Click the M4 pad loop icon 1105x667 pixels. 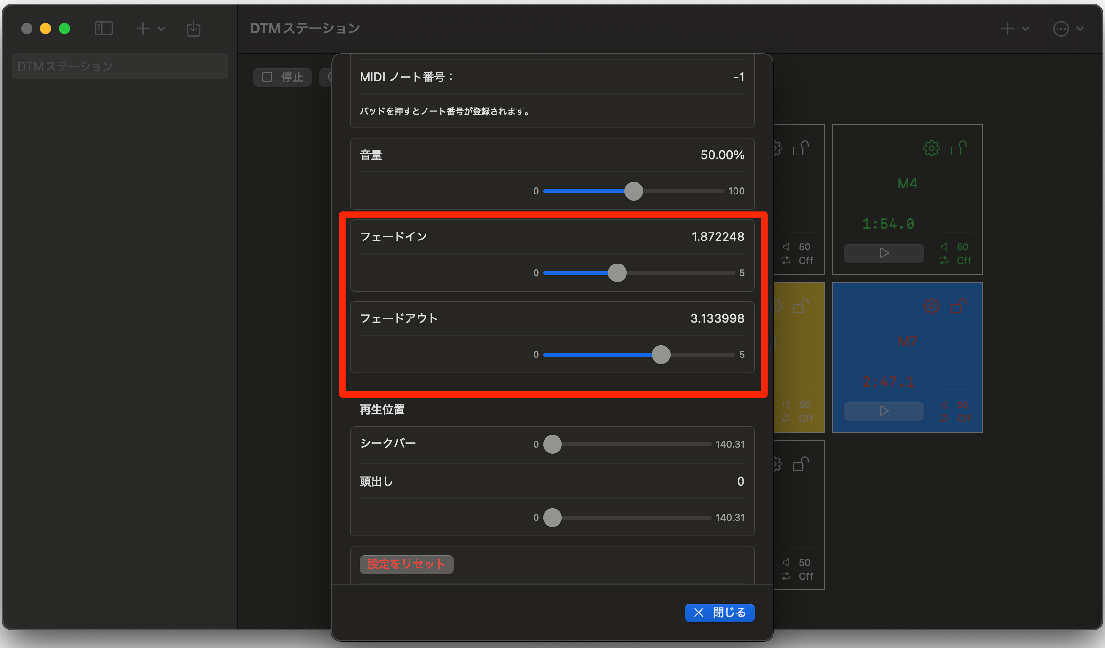pos(944,261)
